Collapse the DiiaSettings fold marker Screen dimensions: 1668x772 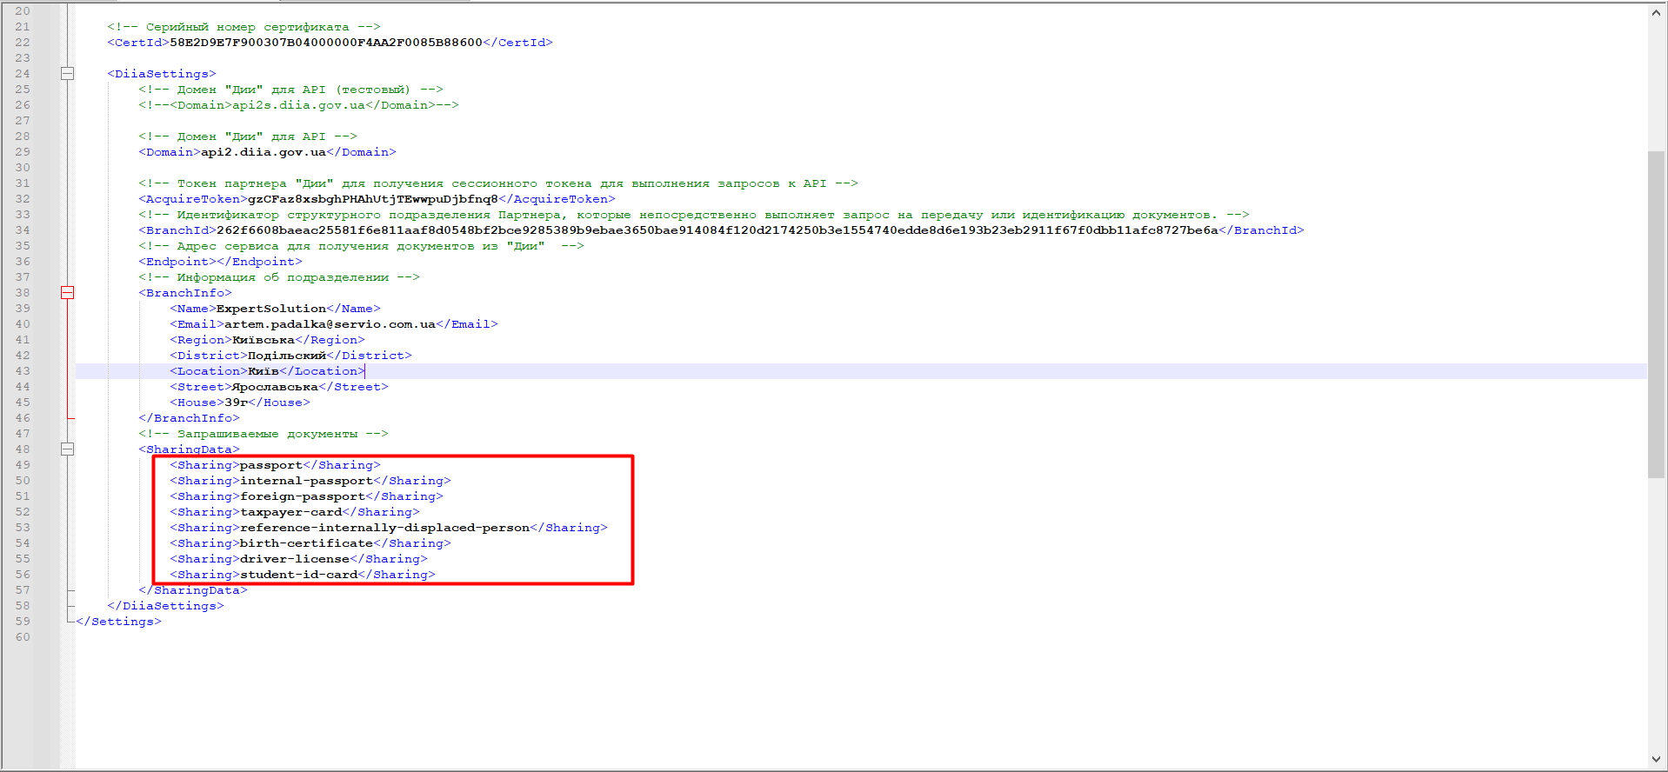click(67, 74)
